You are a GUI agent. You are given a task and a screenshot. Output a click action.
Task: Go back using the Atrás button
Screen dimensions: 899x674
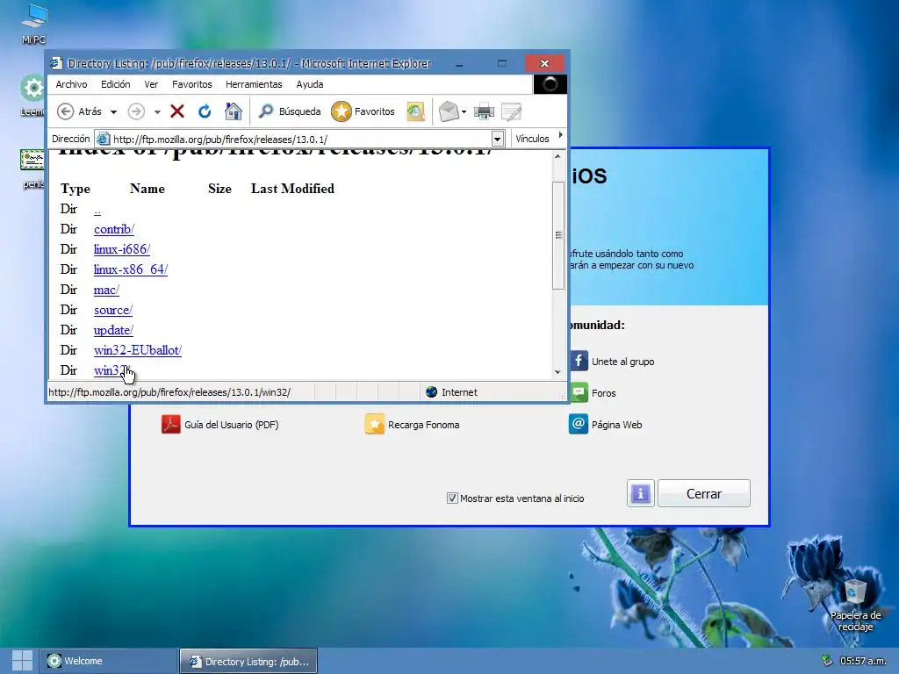click(80, 111)
